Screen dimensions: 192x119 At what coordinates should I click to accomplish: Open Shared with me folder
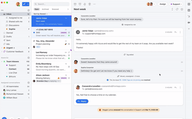coord(15,22)
